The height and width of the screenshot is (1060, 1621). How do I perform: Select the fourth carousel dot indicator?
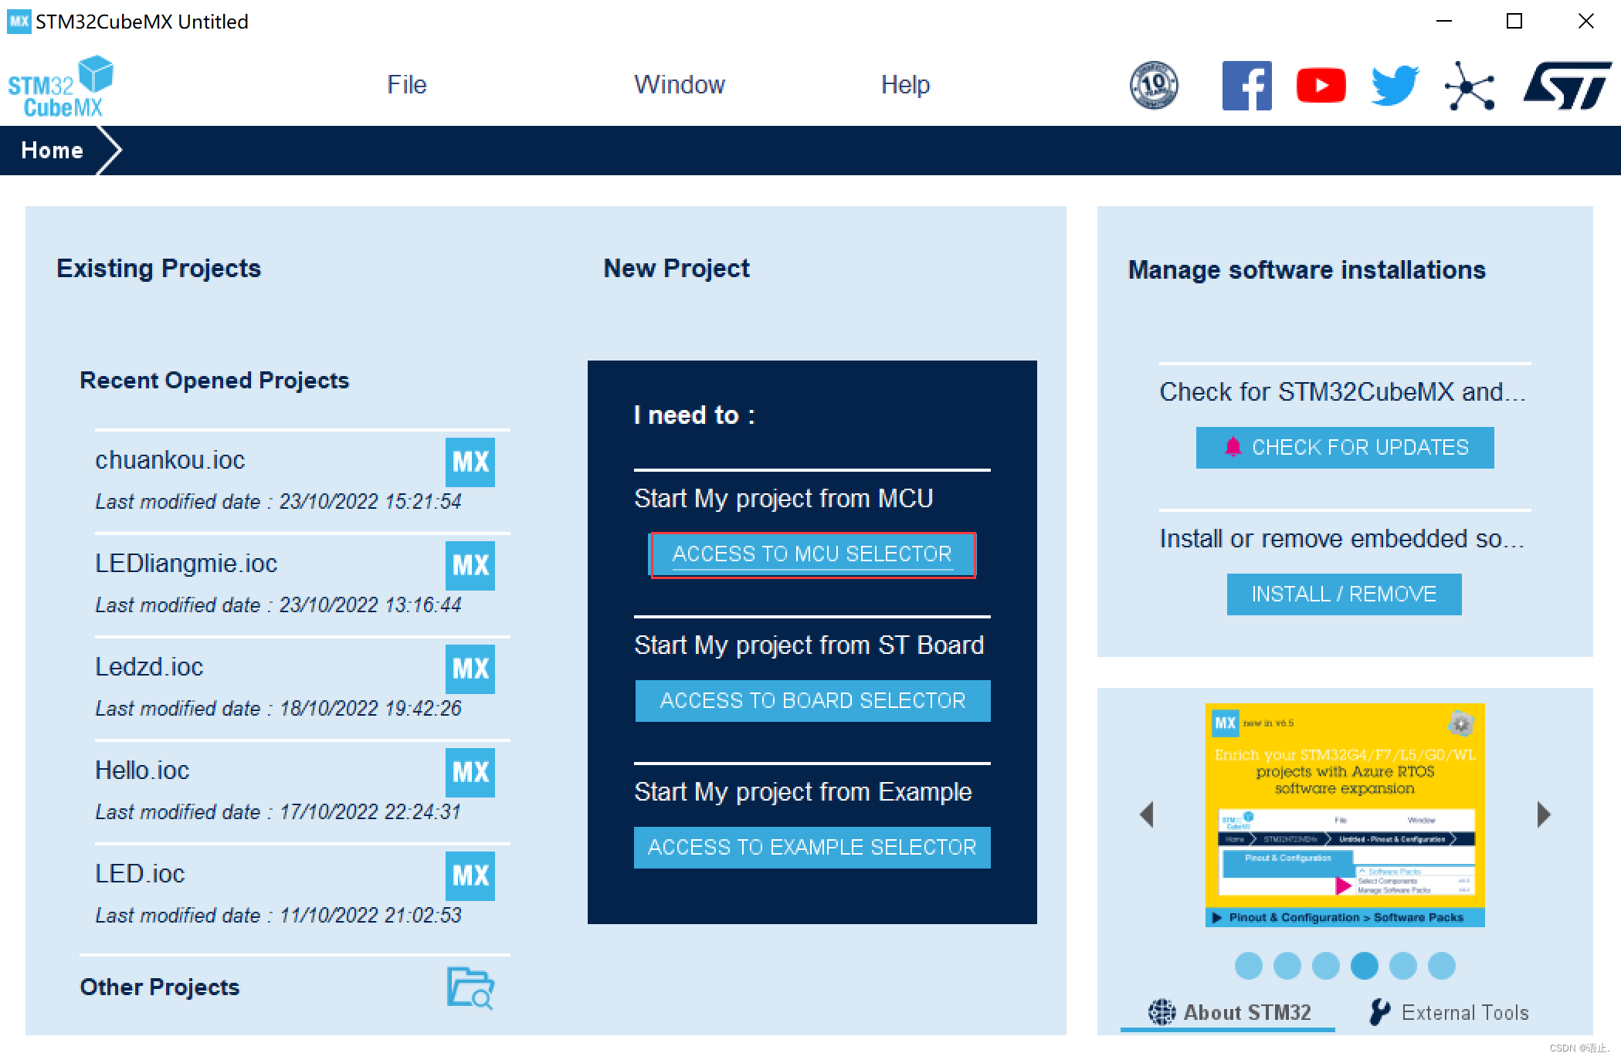coord(1364,966)
